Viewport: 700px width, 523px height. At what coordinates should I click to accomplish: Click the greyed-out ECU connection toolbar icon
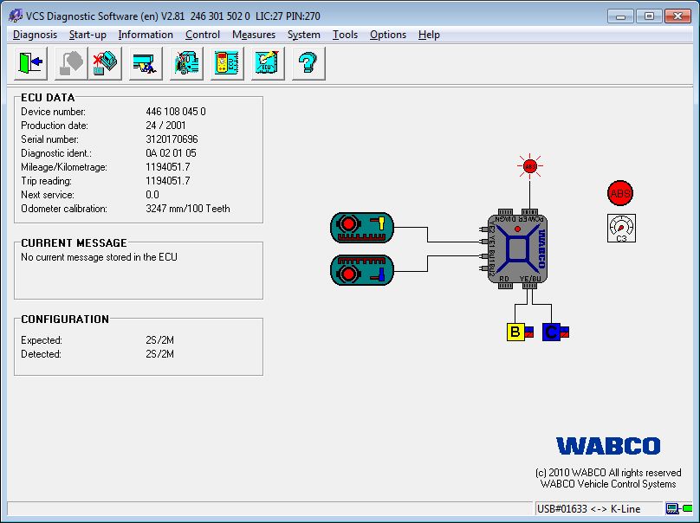pyautogui.click(x=71, y=63)
